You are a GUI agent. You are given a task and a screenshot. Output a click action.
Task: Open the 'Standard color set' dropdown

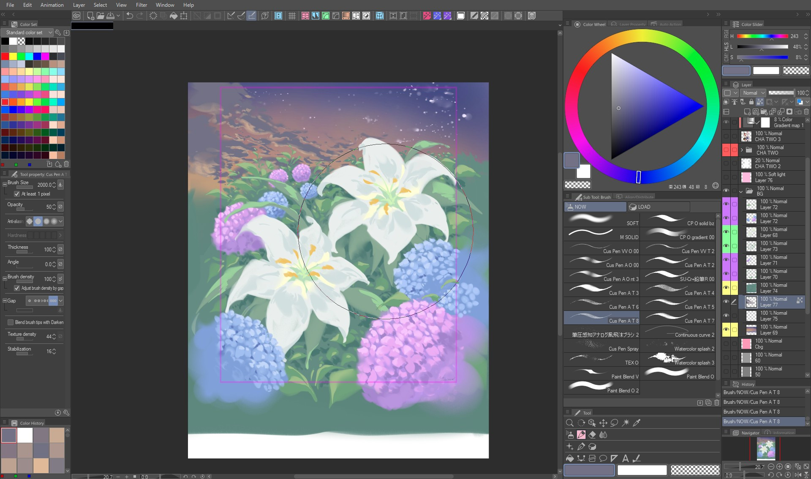(27, 33)
